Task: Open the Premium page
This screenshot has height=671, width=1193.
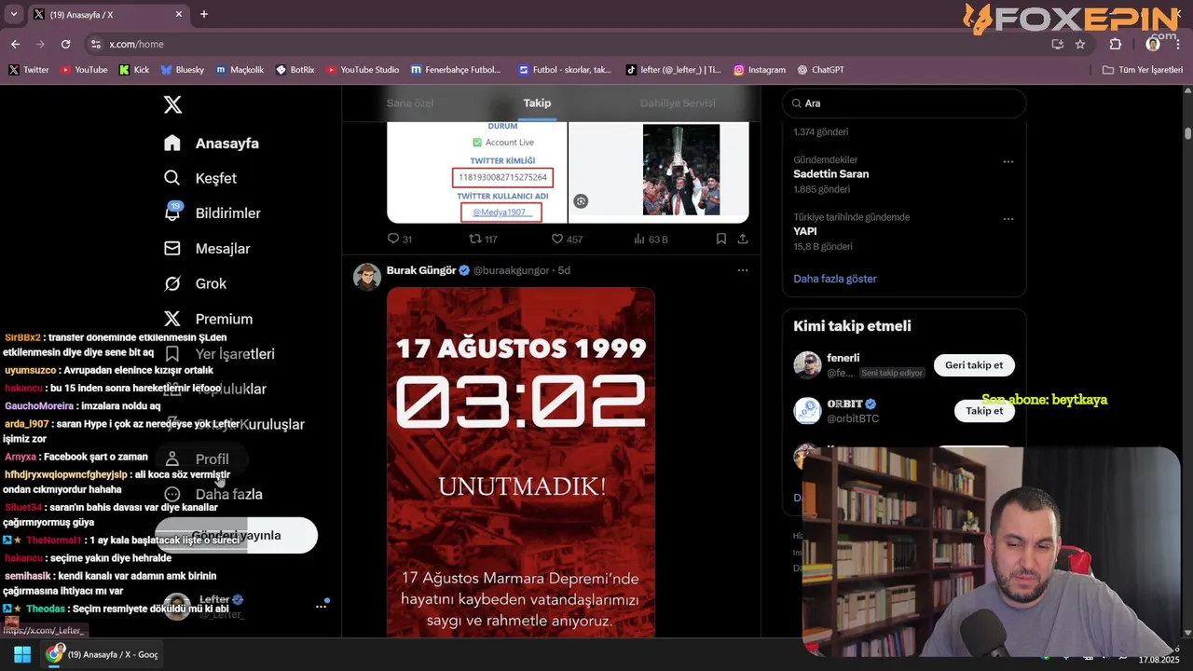Action: tap(209, 319)
